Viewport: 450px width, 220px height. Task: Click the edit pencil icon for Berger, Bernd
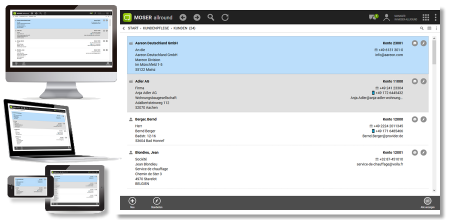pyautogui.click(x=423, y=119)
